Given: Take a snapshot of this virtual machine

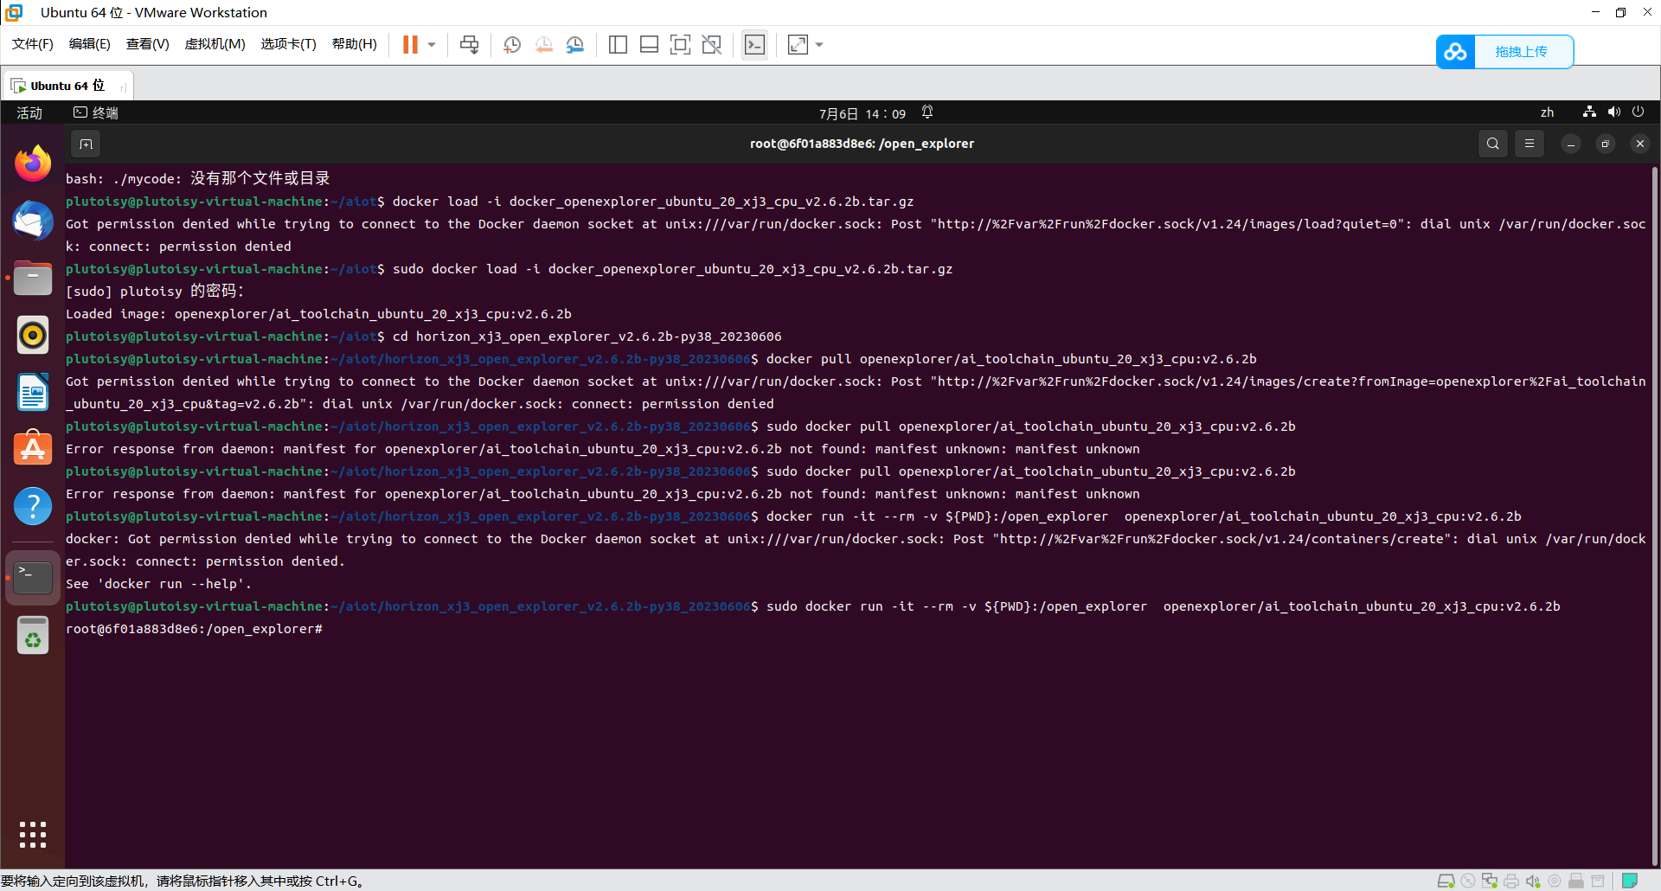Looking at the screenshot, I should pyautogui.click(x=512, y=45).
